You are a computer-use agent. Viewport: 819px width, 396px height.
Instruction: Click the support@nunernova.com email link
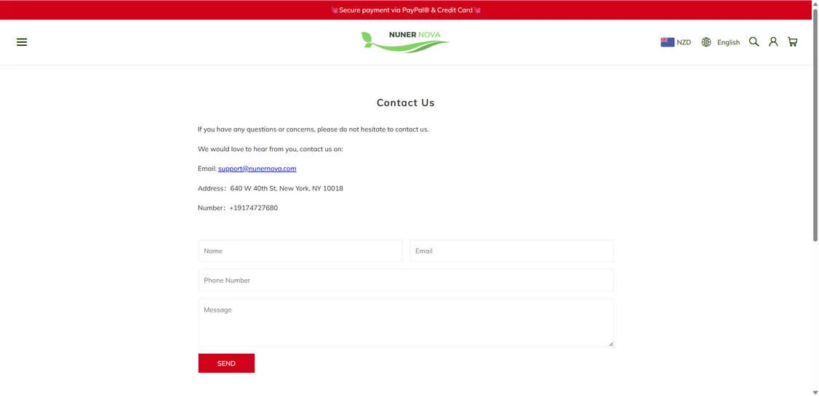[257, 169]
